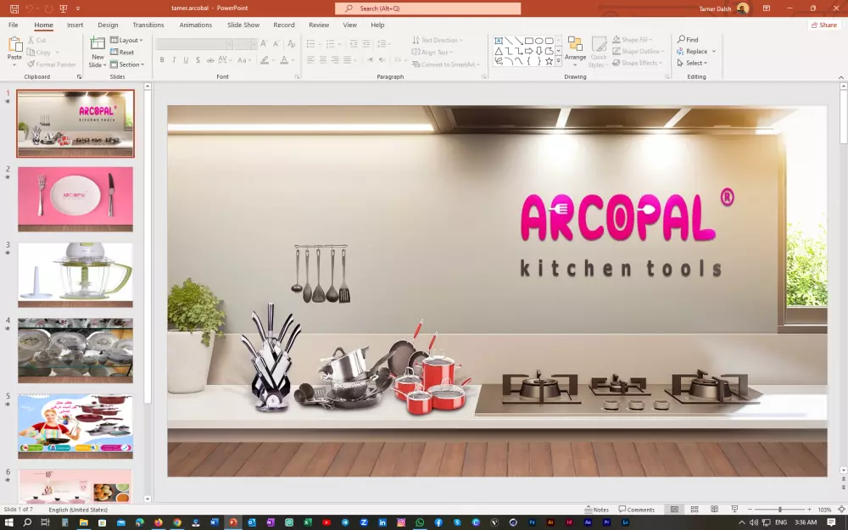Select the Format Painter tool
The image size is (848, 530).
52,64
